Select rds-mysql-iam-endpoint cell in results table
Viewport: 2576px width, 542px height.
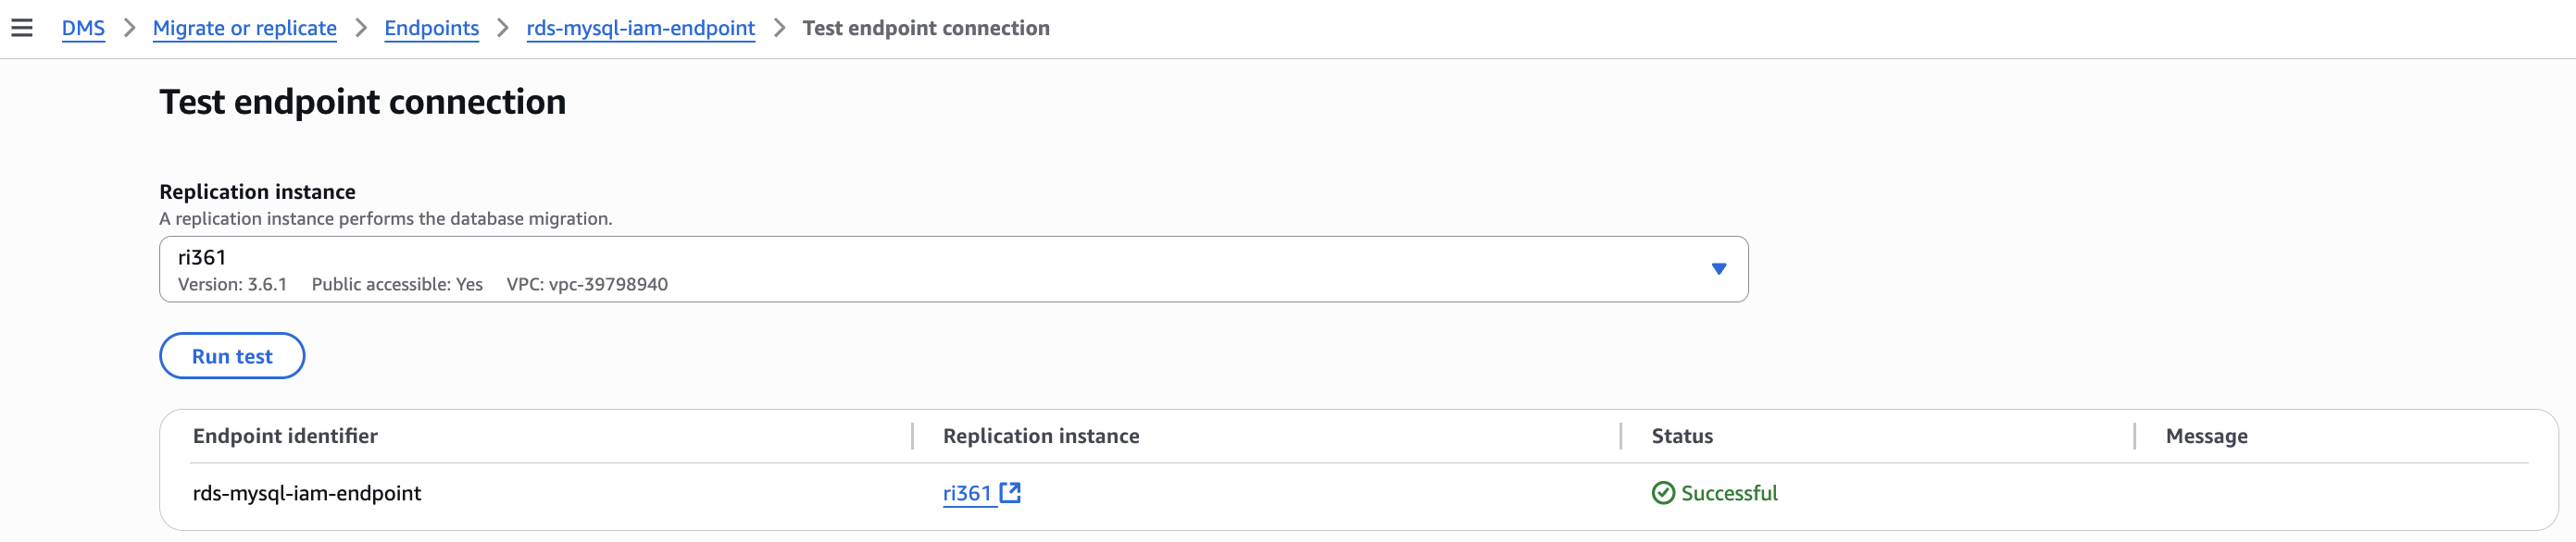[307, 493]
